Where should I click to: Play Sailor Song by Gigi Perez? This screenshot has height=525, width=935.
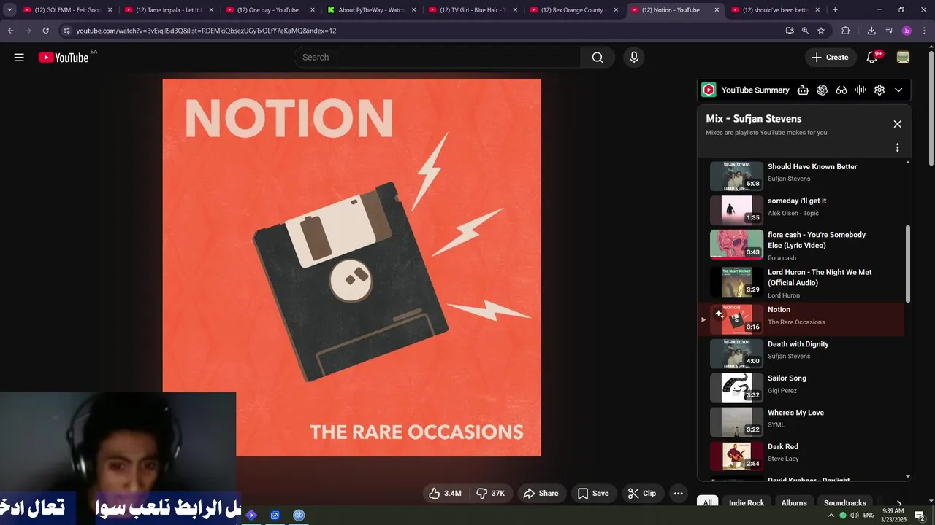click(x=801, y=388)
